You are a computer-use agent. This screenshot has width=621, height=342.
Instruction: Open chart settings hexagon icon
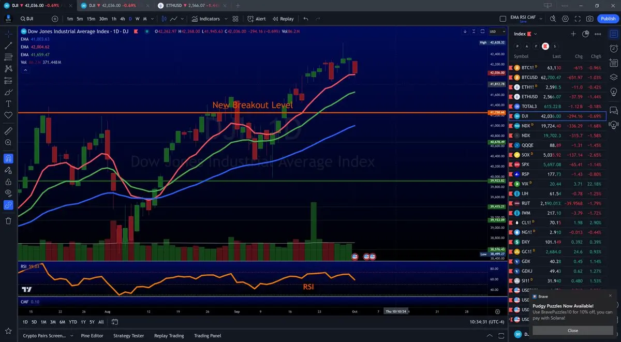point(565,19)
